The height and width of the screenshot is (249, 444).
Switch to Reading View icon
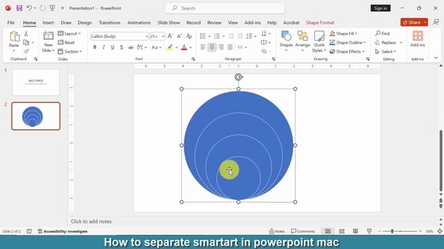point(356,231)
